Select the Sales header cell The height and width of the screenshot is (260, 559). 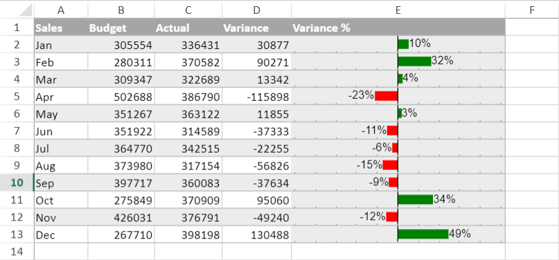click(x=61, y=28)
